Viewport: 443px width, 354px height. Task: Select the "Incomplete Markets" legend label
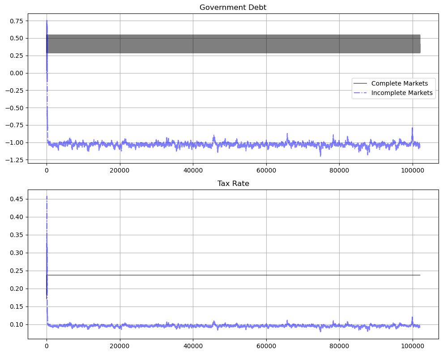[x=402, y=93]
